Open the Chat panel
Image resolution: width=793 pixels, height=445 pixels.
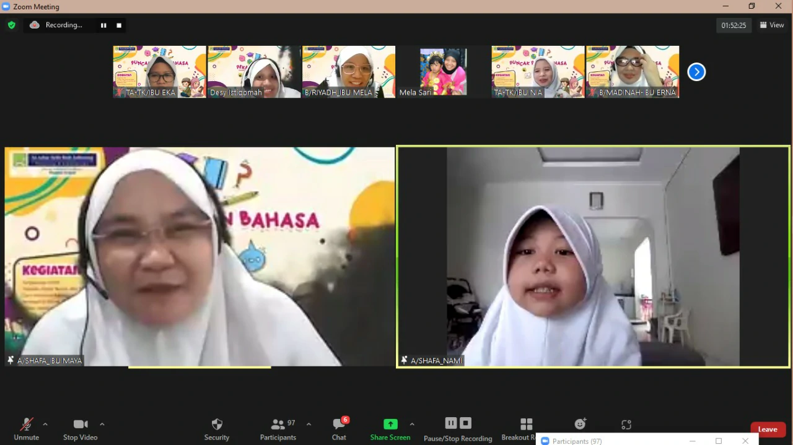339,429
